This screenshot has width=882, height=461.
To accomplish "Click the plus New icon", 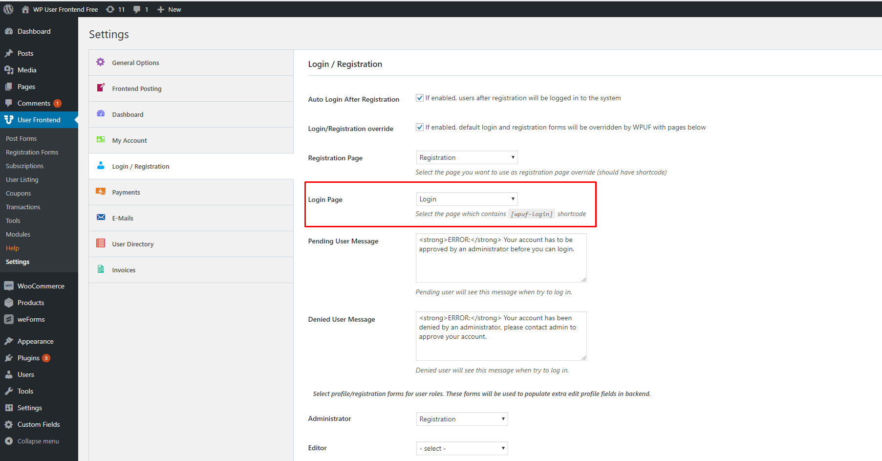I will tap(161, 9).
